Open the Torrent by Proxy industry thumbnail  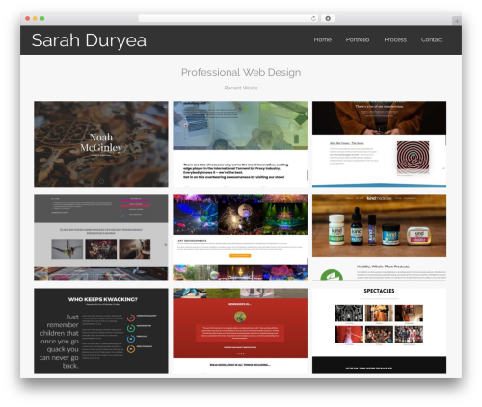(x=240, y=144)
